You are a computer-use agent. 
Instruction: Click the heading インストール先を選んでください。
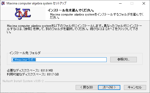[71, 10]
